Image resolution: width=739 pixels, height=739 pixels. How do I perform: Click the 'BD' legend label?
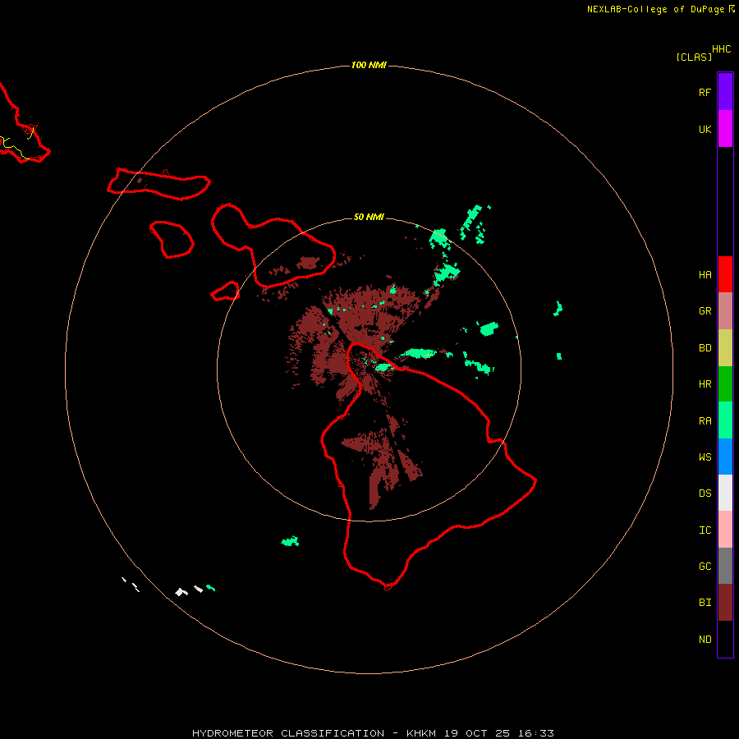[x=705, y=348]
